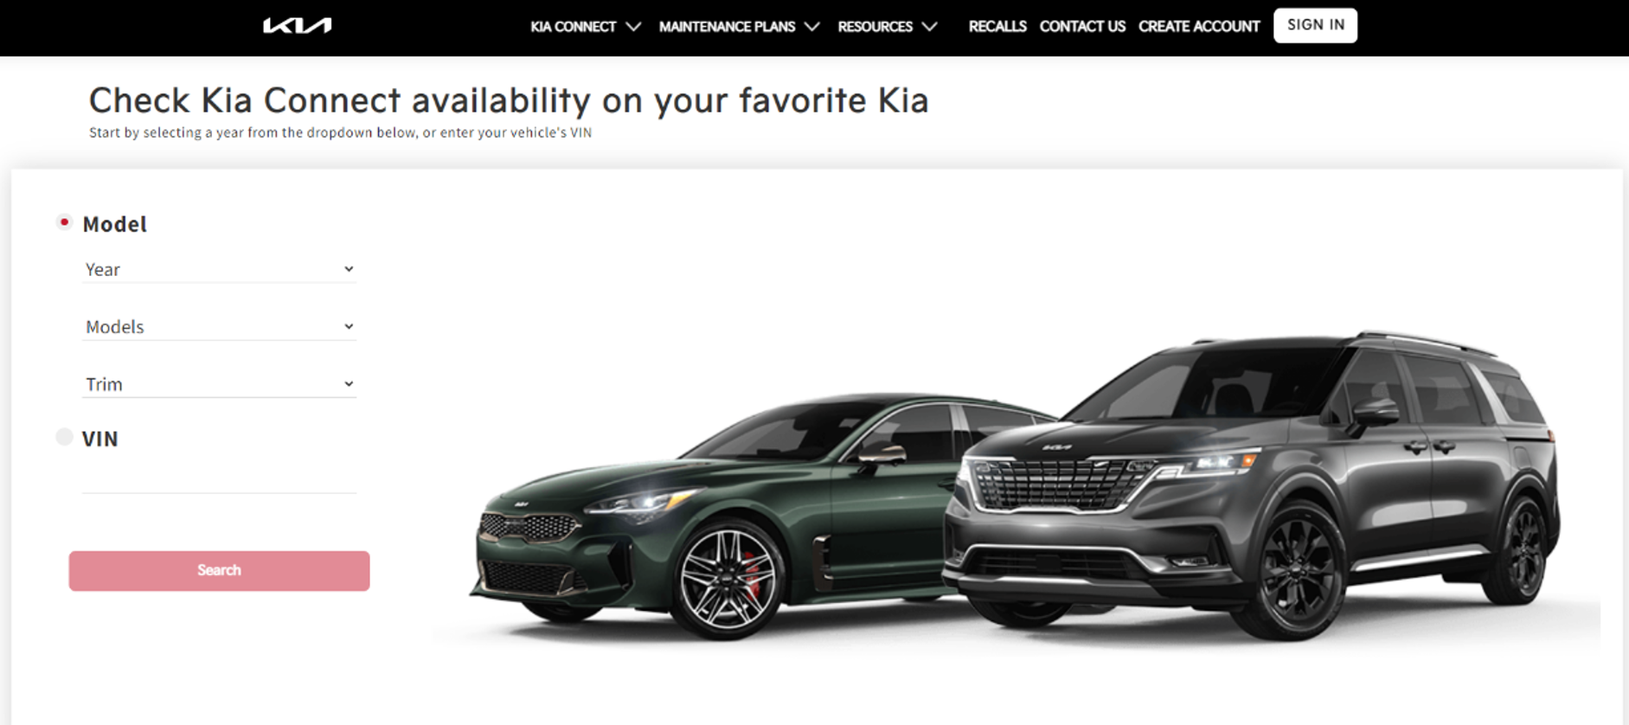
Task: Click the Kia logo in header
Action: point(297,26)
